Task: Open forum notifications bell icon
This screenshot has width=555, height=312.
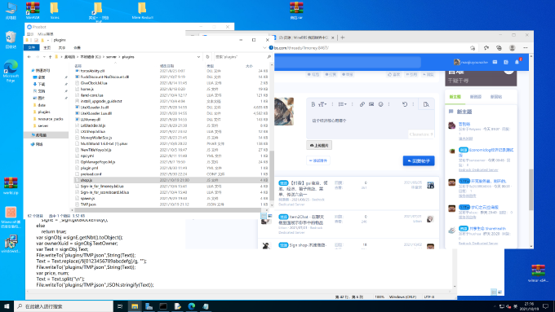Action: [517, 62]
